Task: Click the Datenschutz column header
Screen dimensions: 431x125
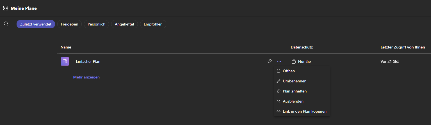Action: [x=302, y=47]
